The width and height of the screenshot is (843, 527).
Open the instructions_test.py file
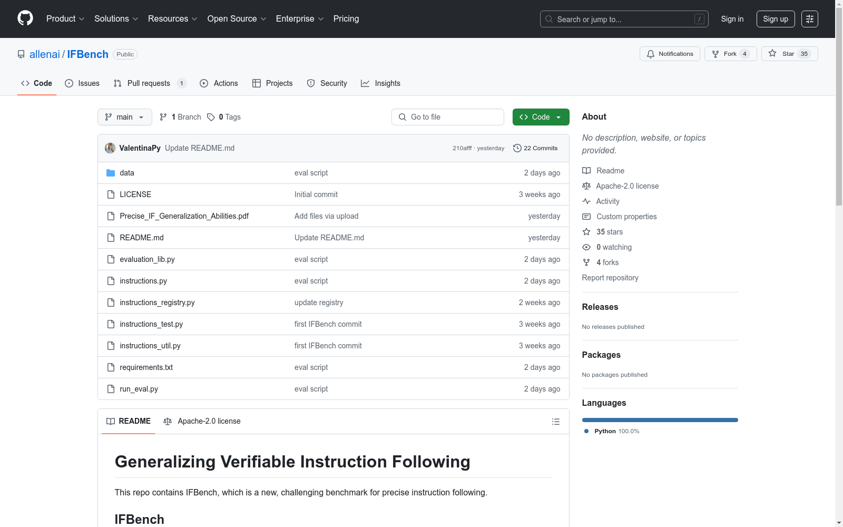tap(151, 324)
